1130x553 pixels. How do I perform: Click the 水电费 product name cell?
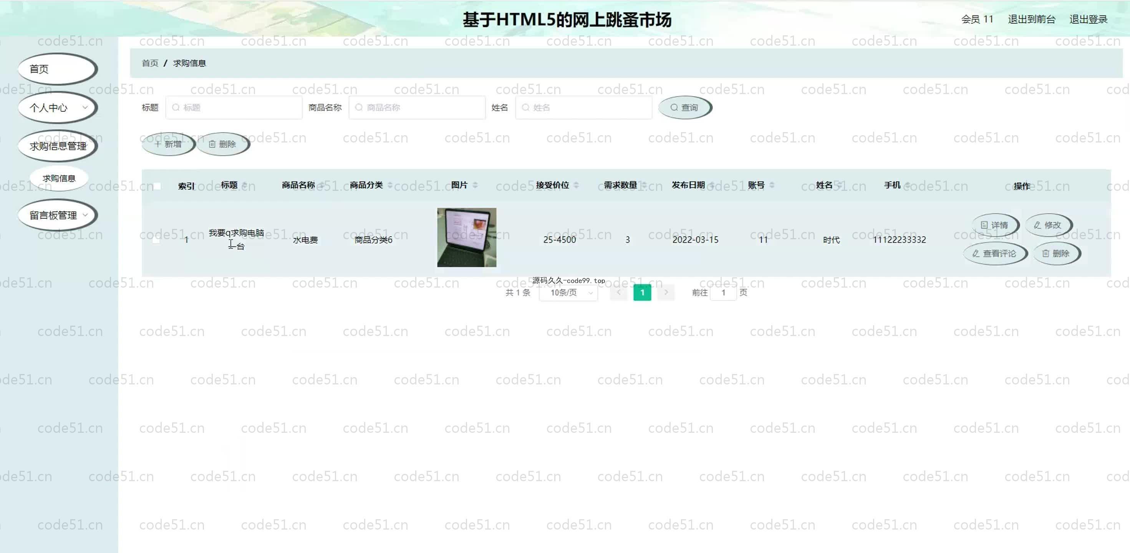point(305,240)
